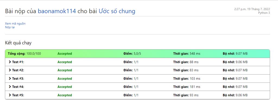Click the Test #3 row label
Screen dimensions: 278x112
coord(18,79)
